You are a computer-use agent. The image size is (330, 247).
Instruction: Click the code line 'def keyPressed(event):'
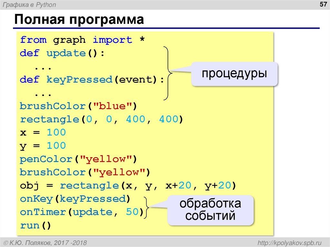click(92, 80)
